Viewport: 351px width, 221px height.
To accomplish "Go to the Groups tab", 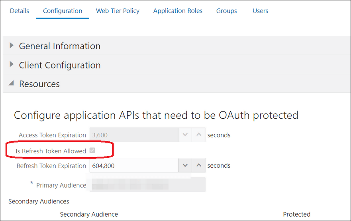I will click(x=227, y=11).
